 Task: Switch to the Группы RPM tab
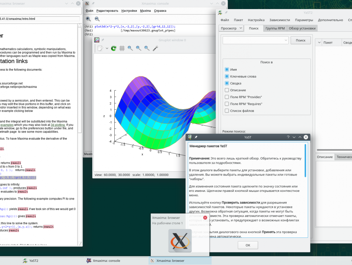(275, 28)
